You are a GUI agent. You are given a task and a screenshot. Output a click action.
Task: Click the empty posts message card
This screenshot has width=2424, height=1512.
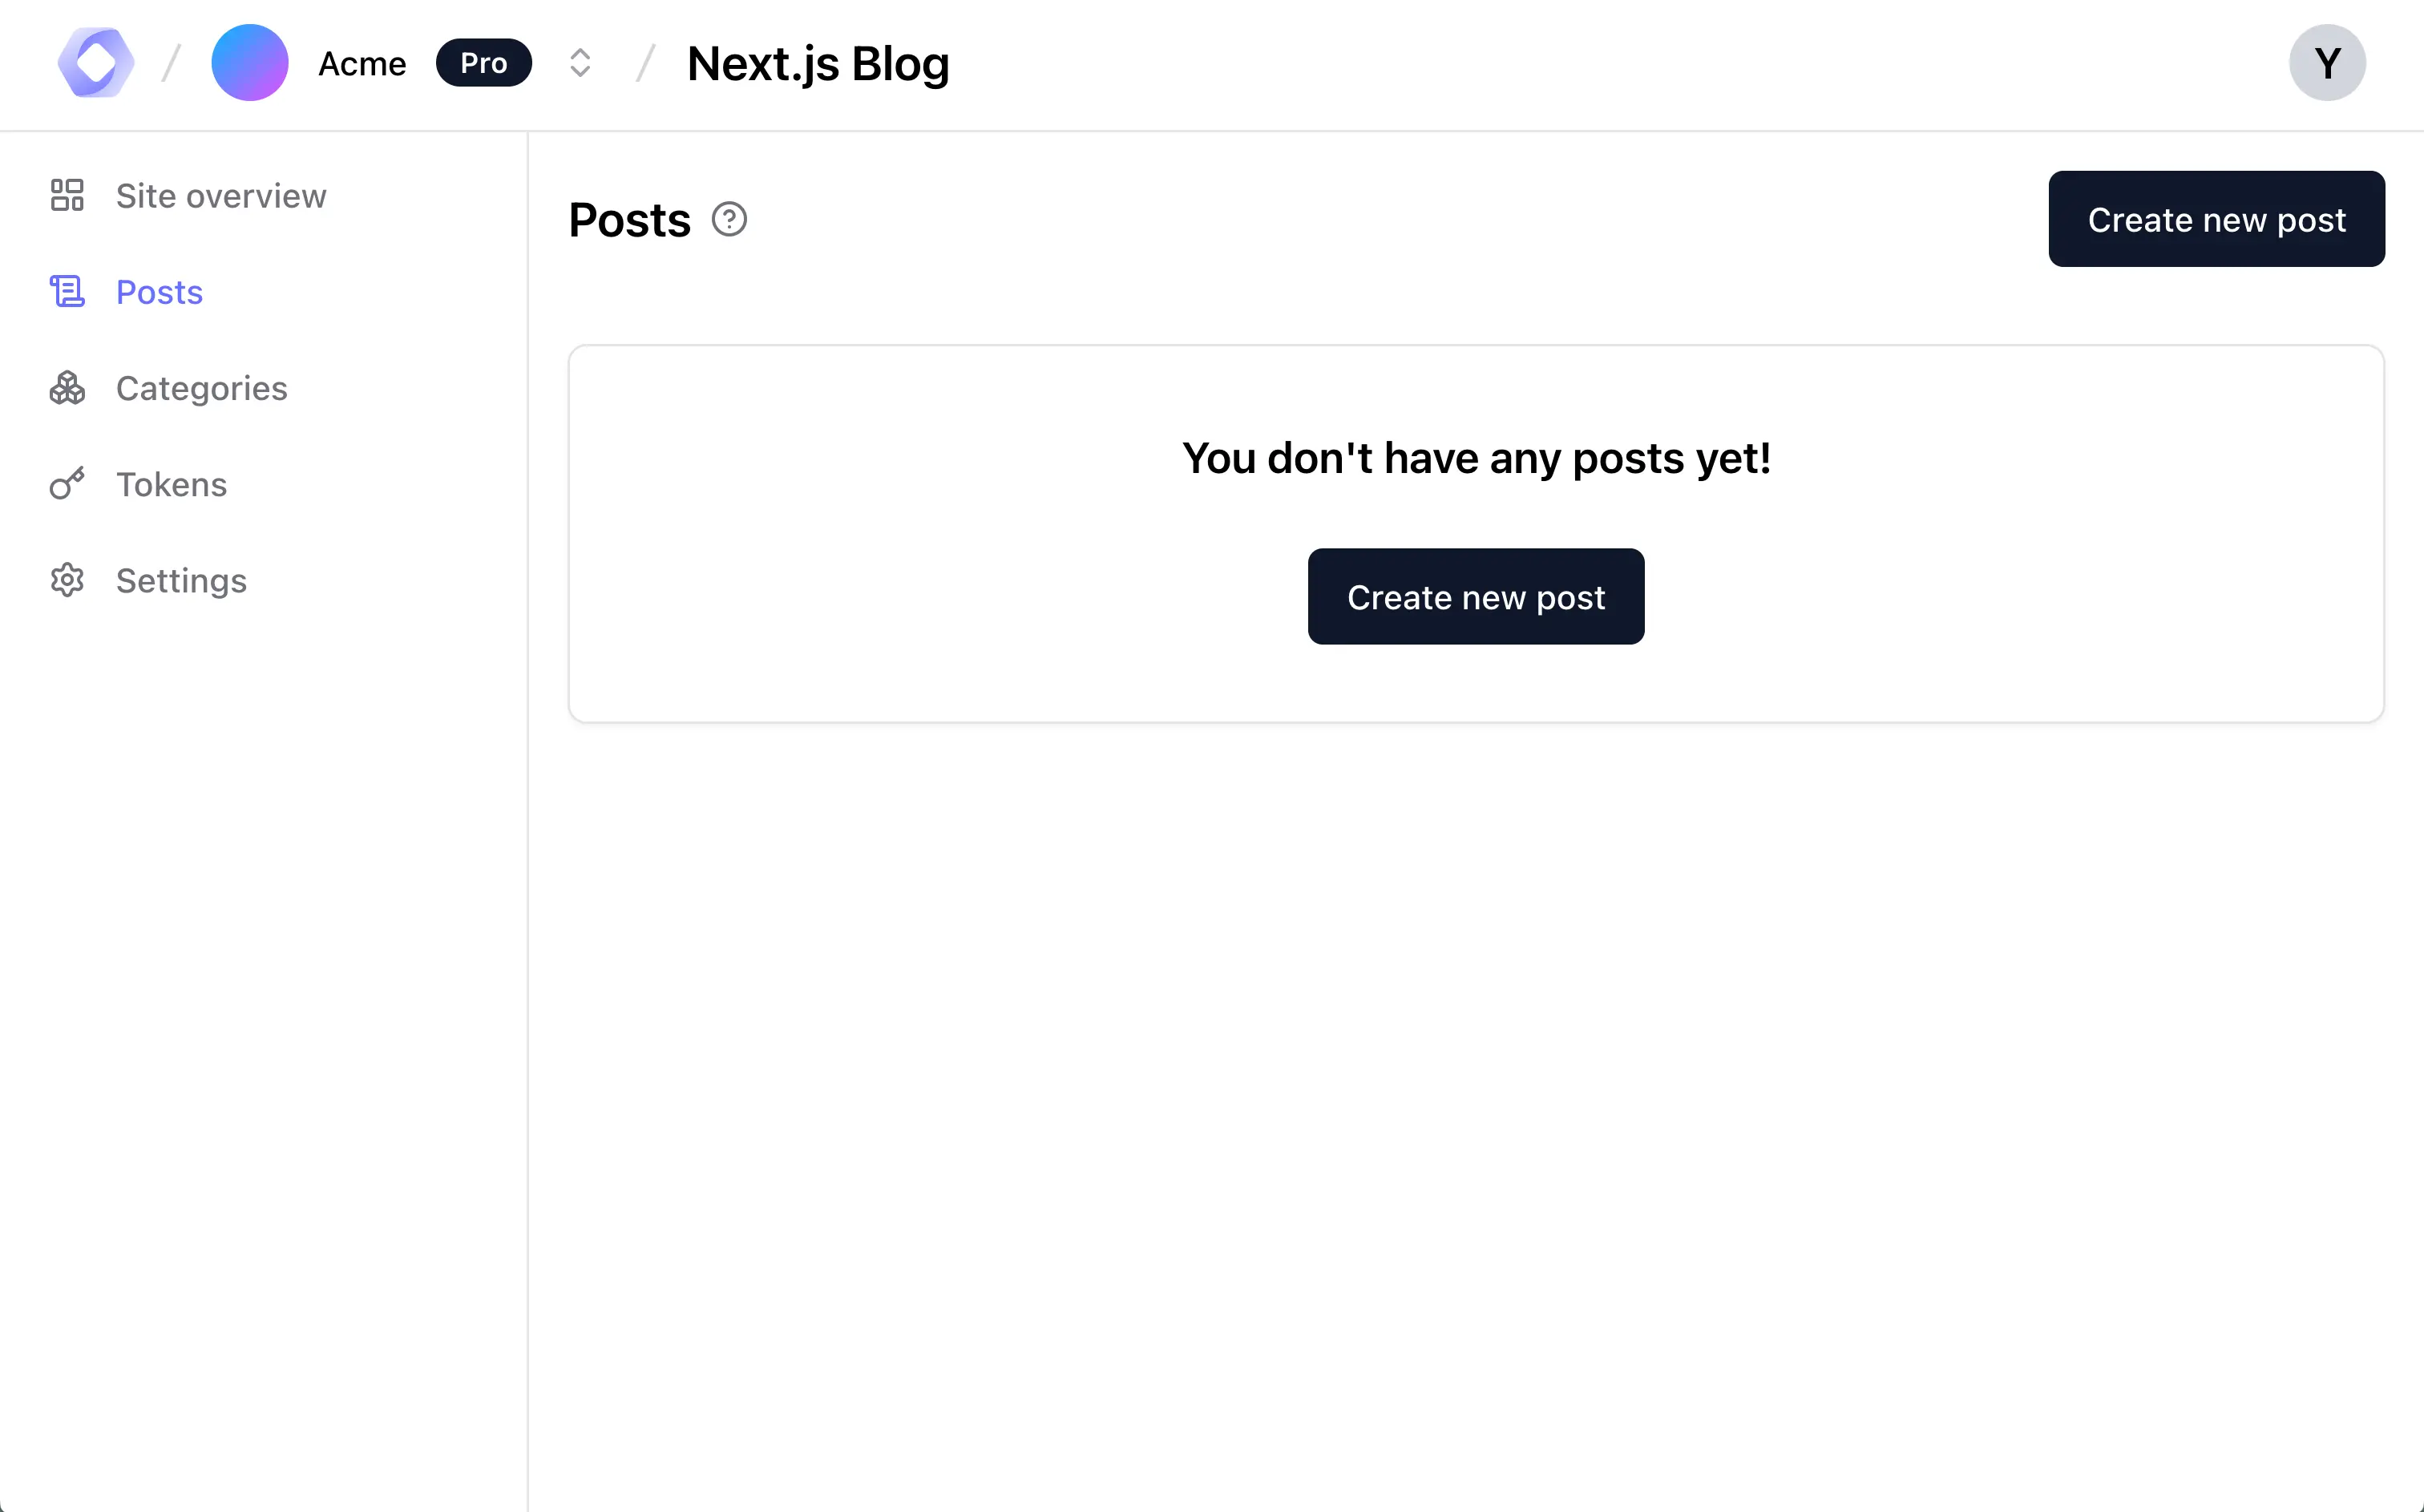1476,458
